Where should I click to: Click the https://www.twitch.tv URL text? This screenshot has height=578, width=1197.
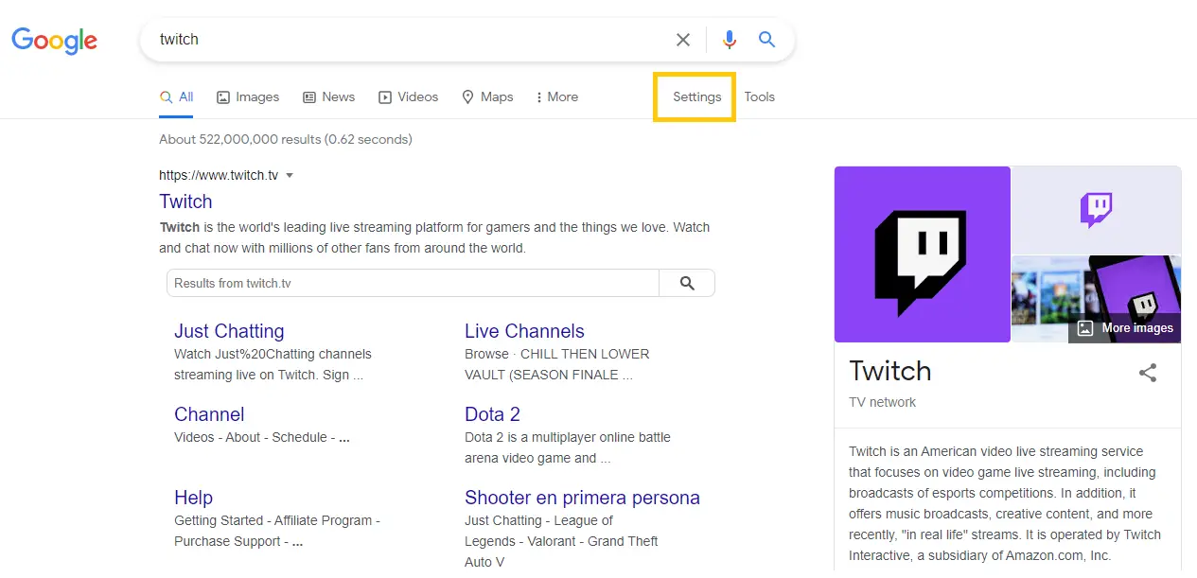(219, 175)
